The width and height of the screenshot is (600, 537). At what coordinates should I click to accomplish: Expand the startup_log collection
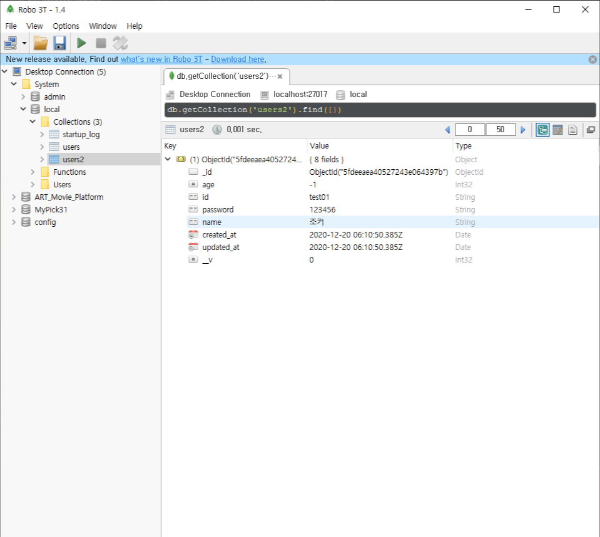[x=42, y=134]
